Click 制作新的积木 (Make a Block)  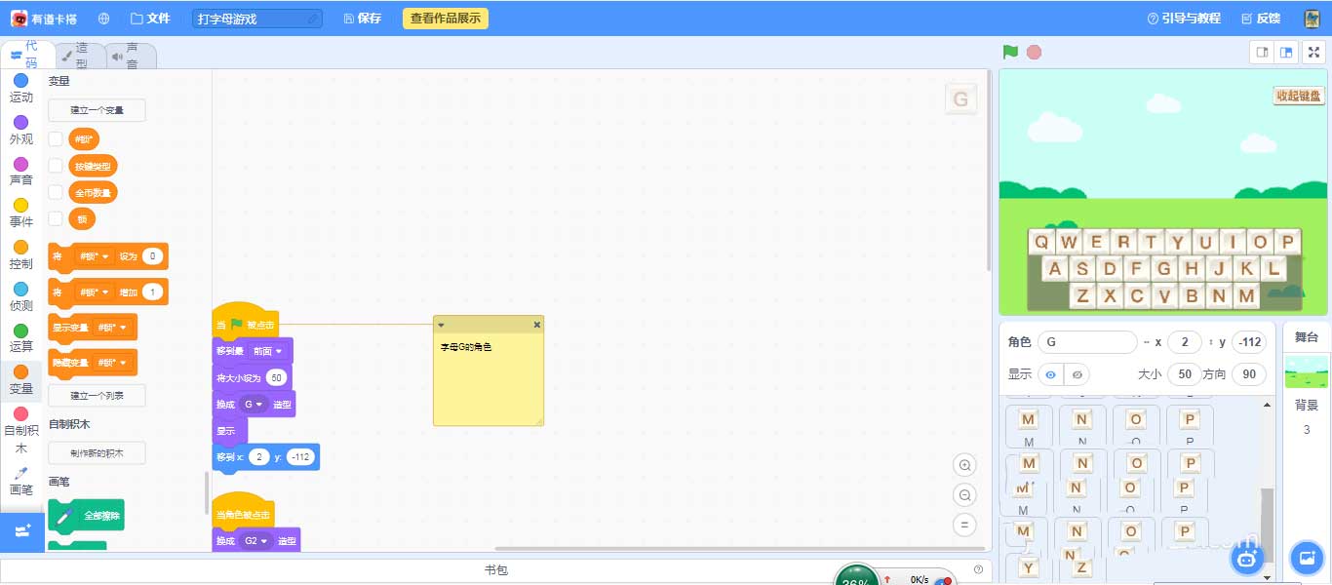tap(97, 453)
